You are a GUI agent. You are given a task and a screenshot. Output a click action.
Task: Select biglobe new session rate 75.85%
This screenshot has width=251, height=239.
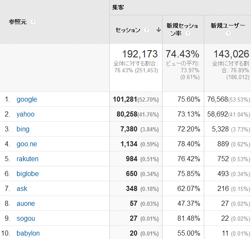click(x=189, y=174)
